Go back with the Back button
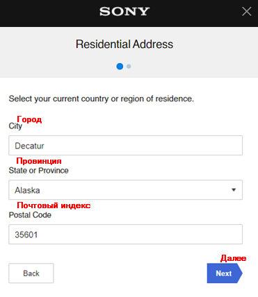Image resolution: width=258 pixels, height=297 pixels. tap(31, 273)
